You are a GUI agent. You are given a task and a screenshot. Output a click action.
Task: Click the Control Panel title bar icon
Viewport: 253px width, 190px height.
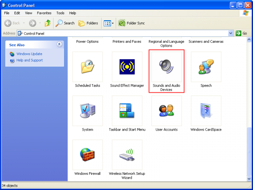[x=4, y=5]
